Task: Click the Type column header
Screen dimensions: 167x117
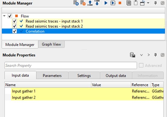Action: tap(157, 85)
